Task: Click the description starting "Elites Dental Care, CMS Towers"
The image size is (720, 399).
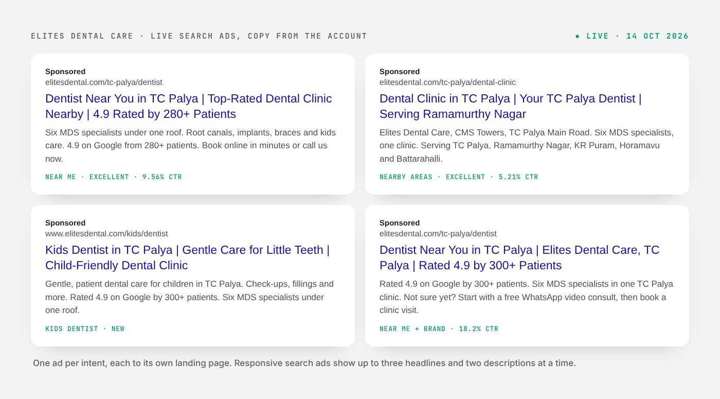Action: (527, 146)
